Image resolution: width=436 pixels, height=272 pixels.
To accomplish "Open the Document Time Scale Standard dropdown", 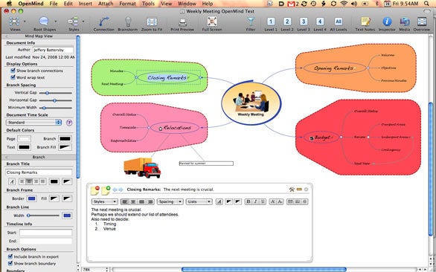I will coord(33,122).
